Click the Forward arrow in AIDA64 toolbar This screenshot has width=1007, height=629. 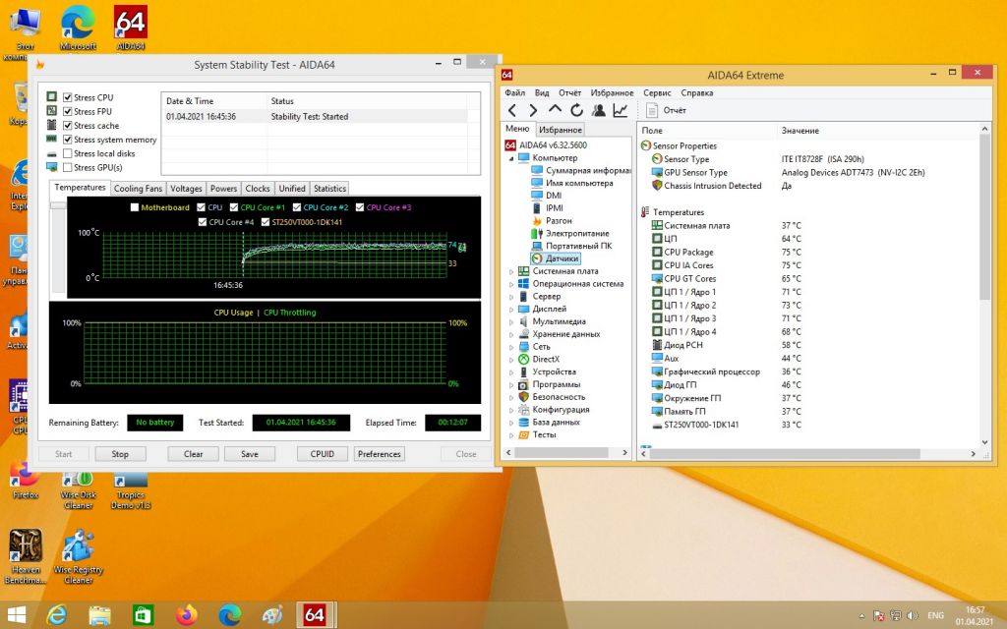coord(533,110)
